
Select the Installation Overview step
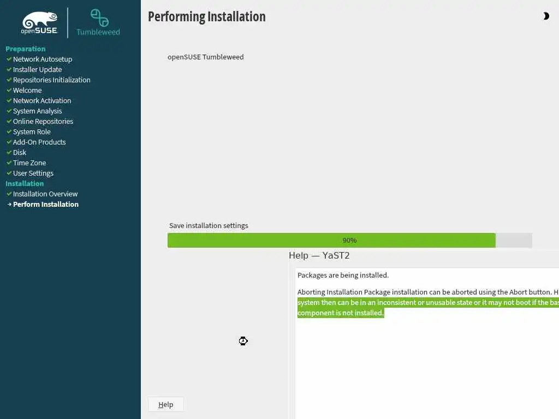[x=45, y=194]
